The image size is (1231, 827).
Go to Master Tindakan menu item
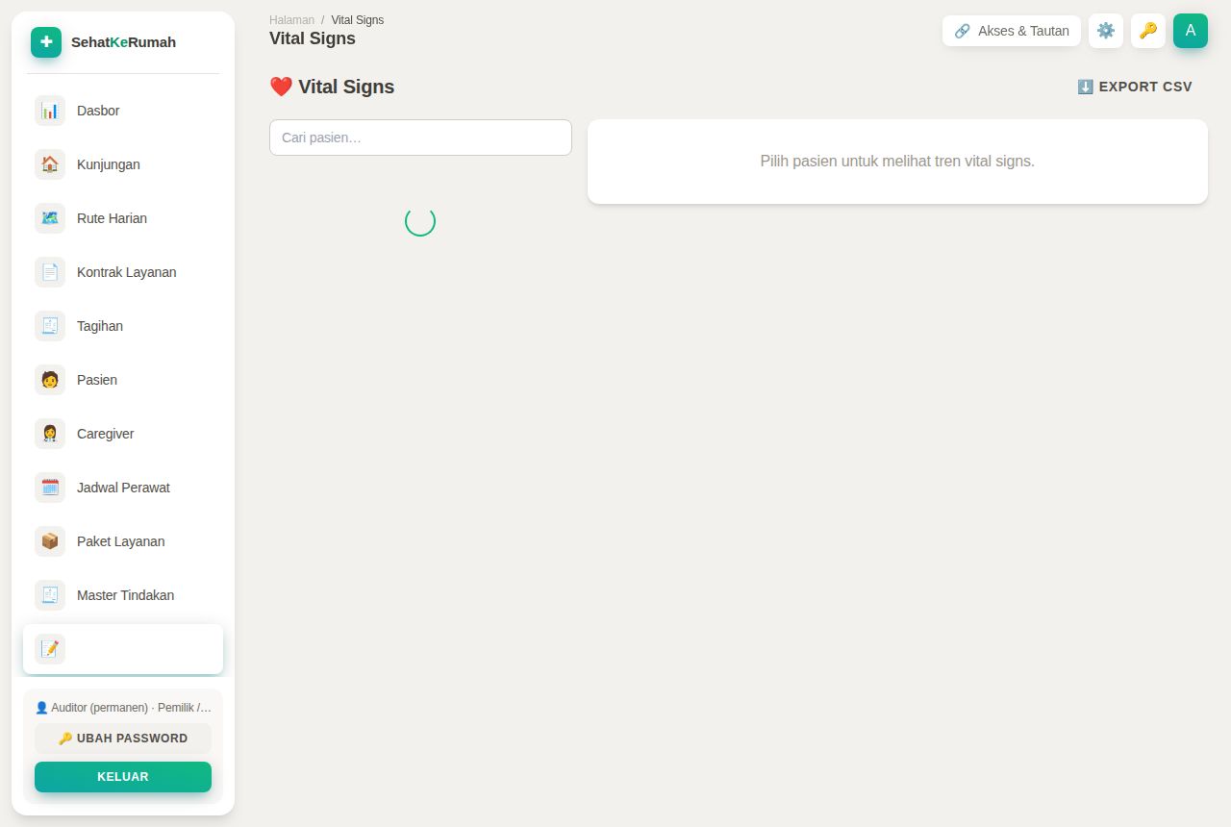pos(123,595)
